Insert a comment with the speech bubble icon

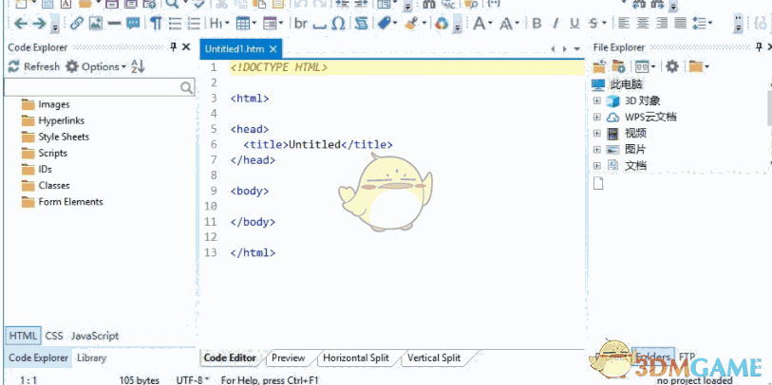pos(133,23)
